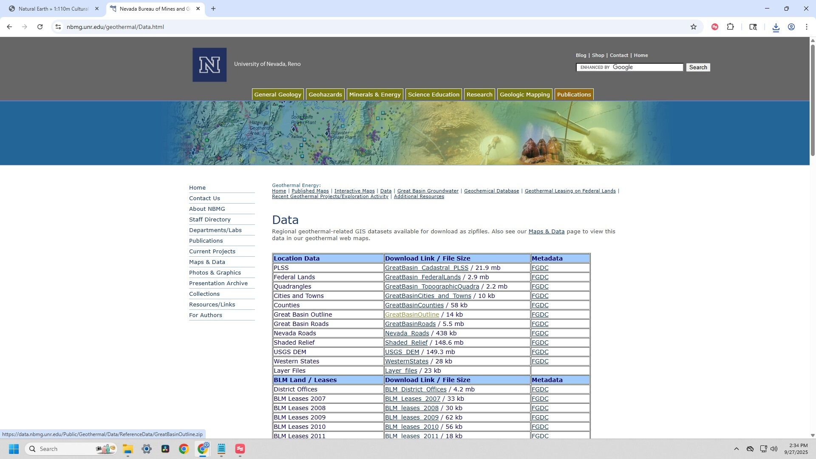Expand hidden system tray icons chevron

[x=737, y=449]
